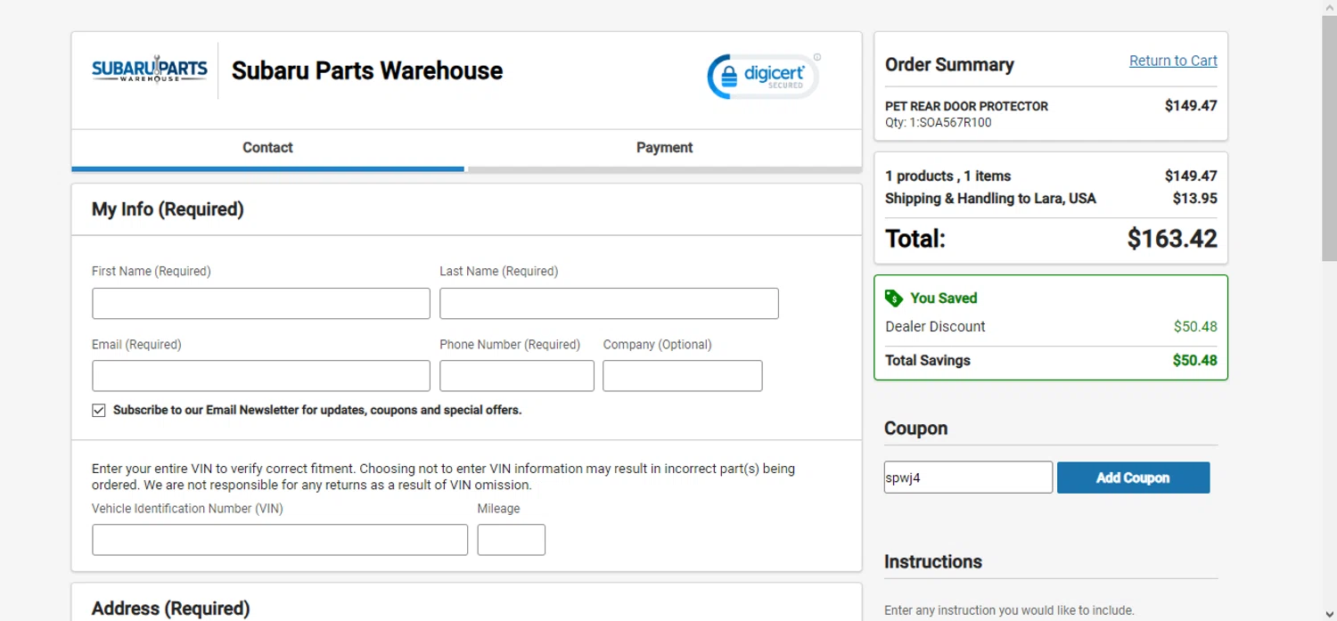Click the Order Summary heading

pyautogui.click(x=949, y=65)
